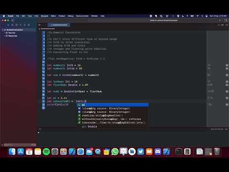Screen dimensions: 229x172
Task: Show quick look for line 21 result
Action: point(227,98)
